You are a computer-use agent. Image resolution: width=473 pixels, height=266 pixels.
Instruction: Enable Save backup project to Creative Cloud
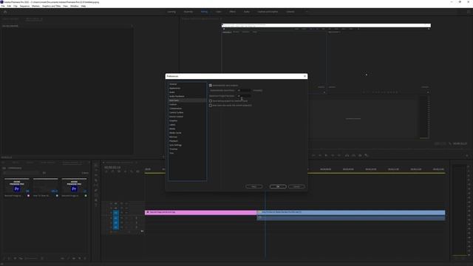211,101
